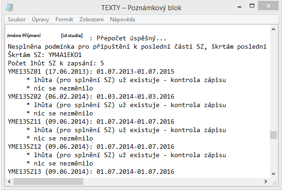Open the Úpravy menu
This screenshot has height=191, width=282.
[41, 19]
